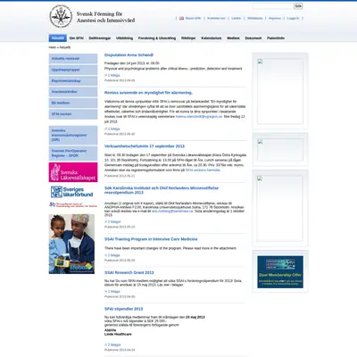Click the small middle broken image box
The width and height of the screenshot is (357, 357).
(x=280, y=150)
